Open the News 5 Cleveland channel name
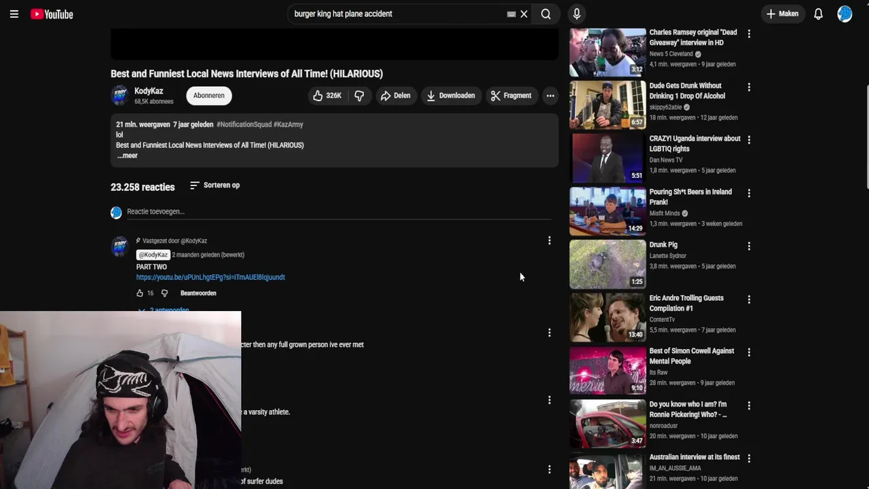This screenshot has width=869, height=489. click(671, 54)
